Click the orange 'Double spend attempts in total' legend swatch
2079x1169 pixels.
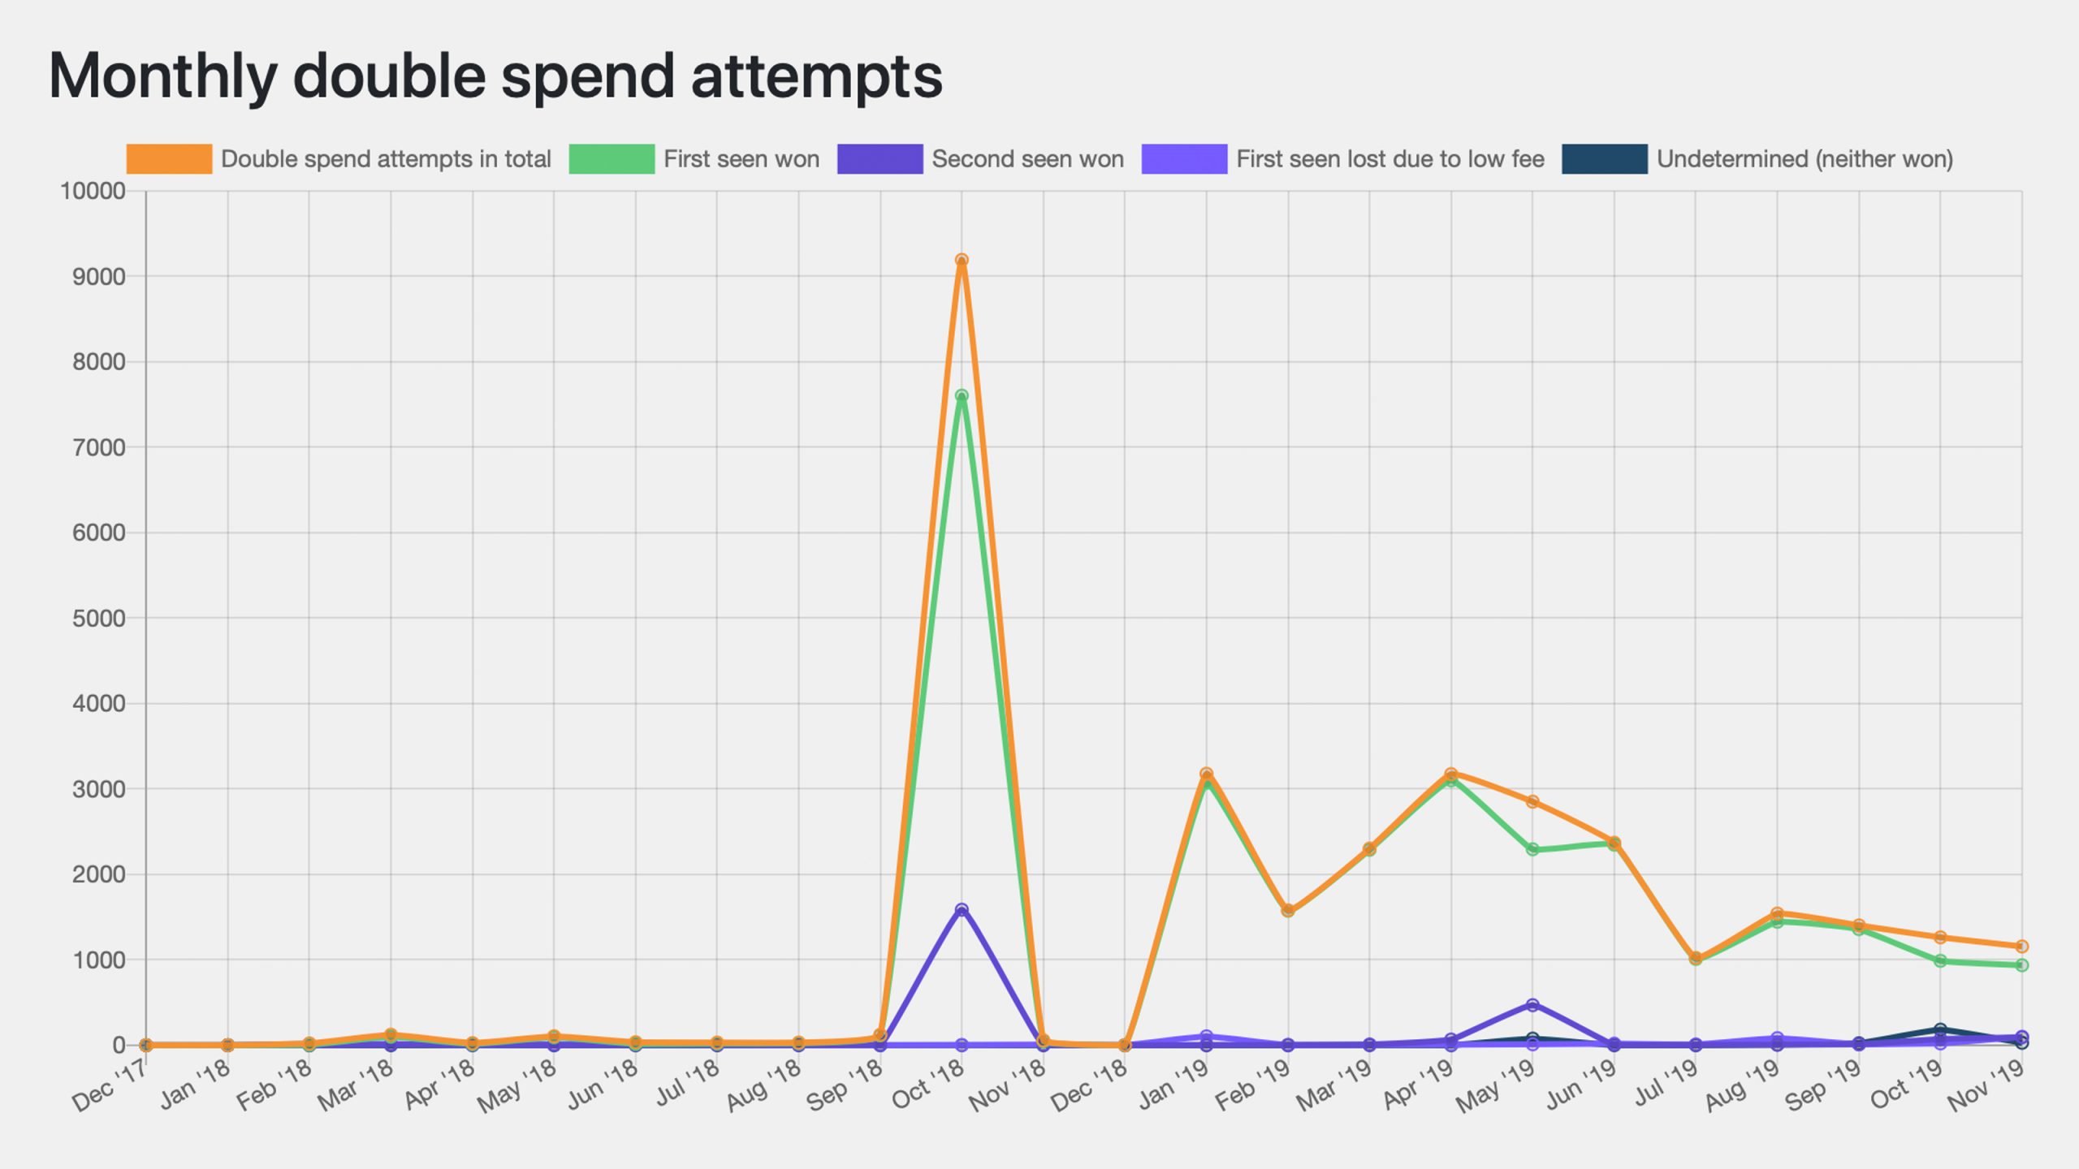click(x=169, y=159)
